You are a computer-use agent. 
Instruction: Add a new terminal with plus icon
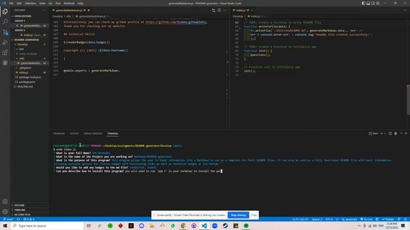click(382, 134)
